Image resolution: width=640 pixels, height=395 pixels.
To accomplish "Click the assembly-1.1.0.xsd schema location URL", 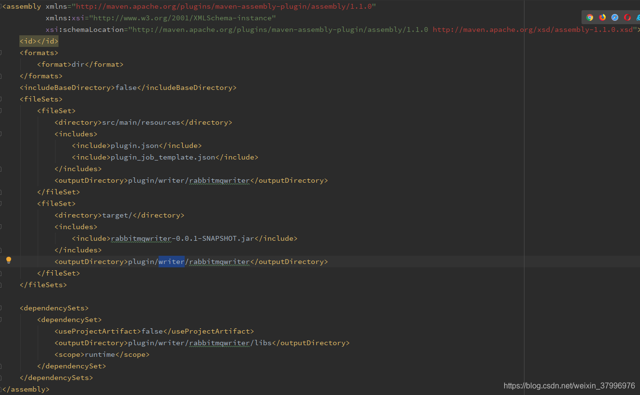I will (533, 29).
